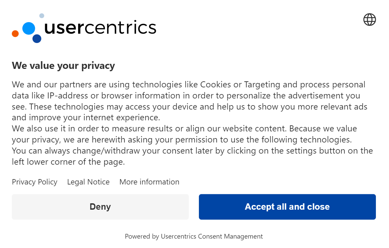The image size is (389, 248).
Task: View the Legal Notice
Action: coord(88,182)
